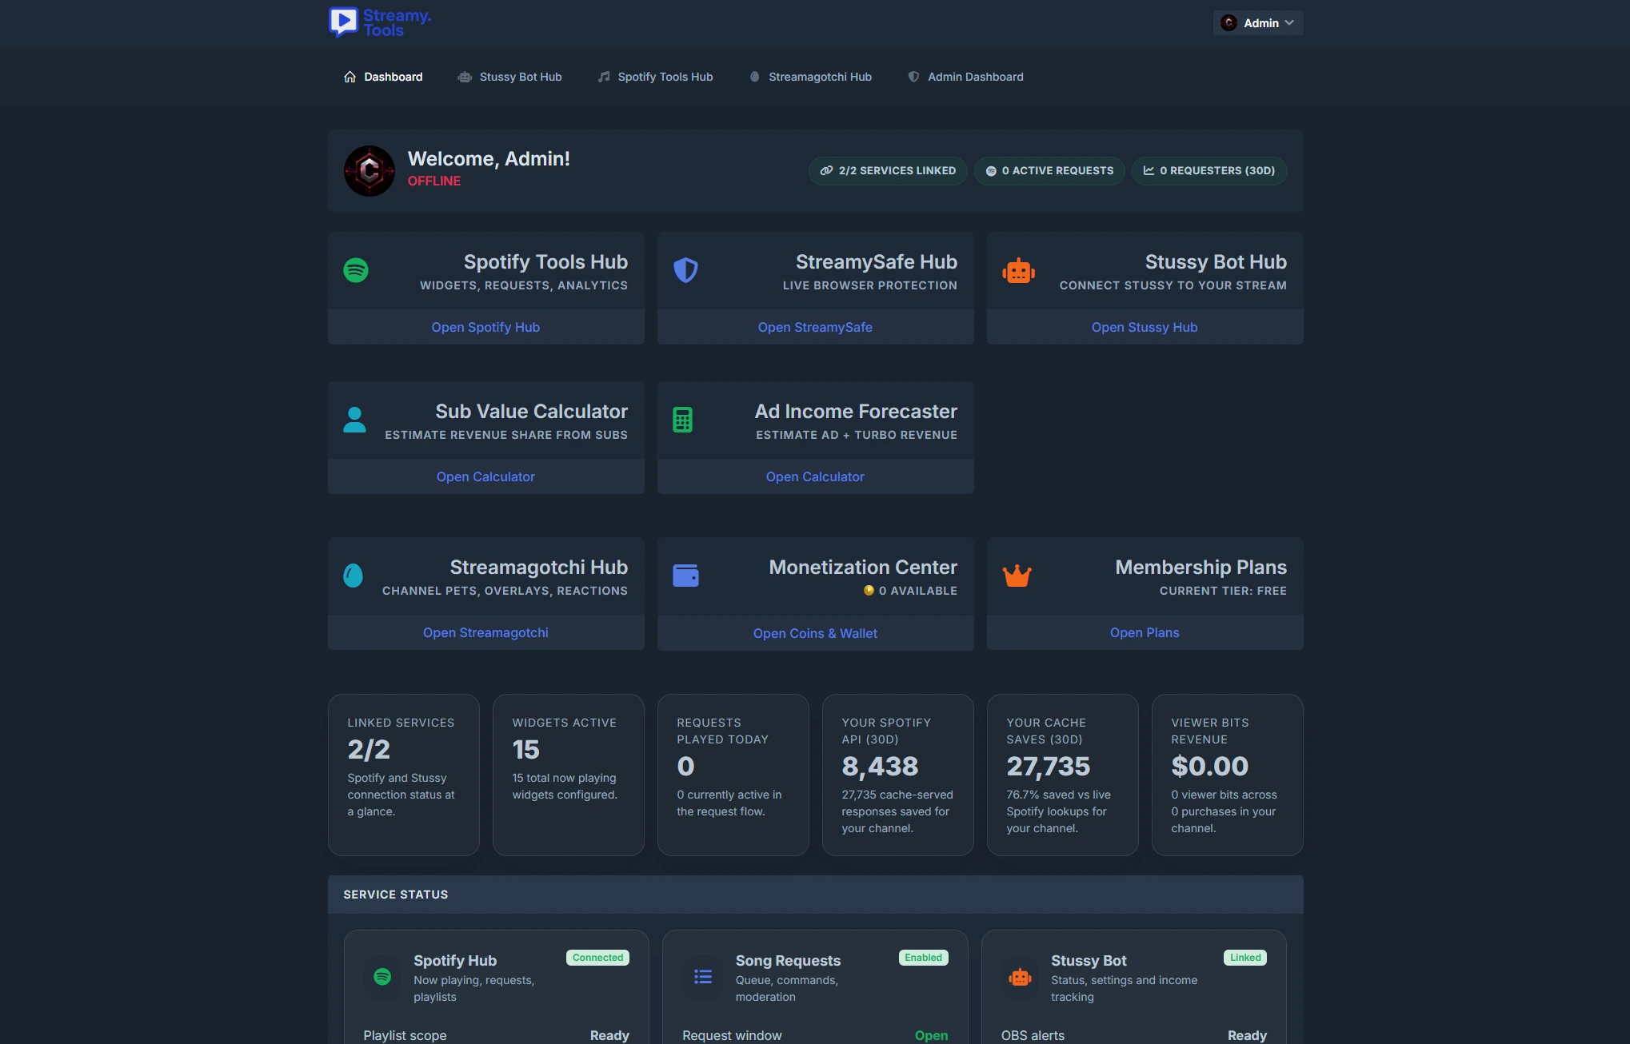1630x1044 pixels.
Task: Open Coins & Wallet link
Action: point(815,634)
